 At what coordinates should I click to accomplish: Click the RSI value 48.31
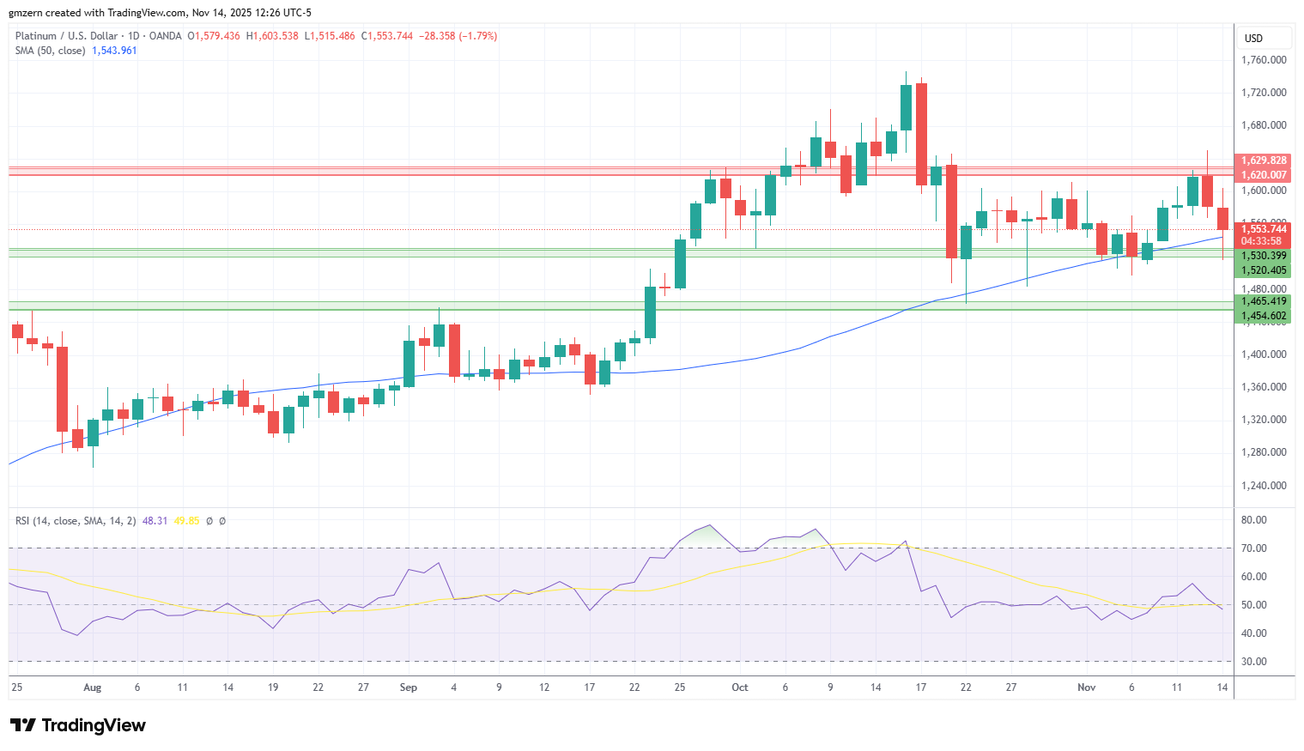[155, 521]
